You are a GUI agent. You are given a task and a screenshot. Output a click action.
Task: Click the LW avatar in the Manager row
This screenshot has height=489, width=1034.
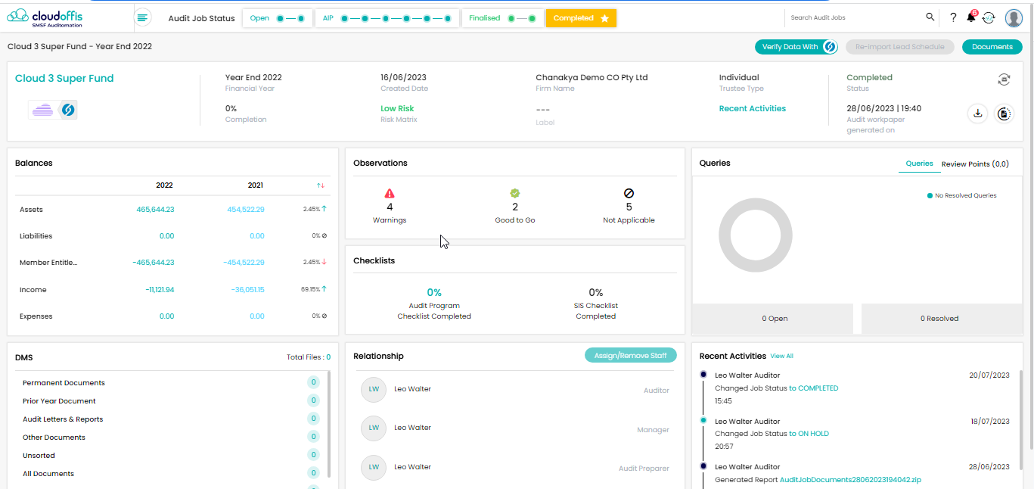374,428
